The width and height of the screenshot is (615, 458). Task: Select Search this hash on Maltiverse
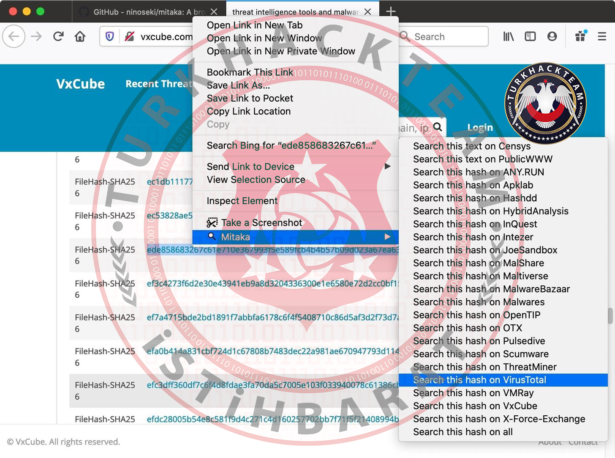(x=503, y=276)
